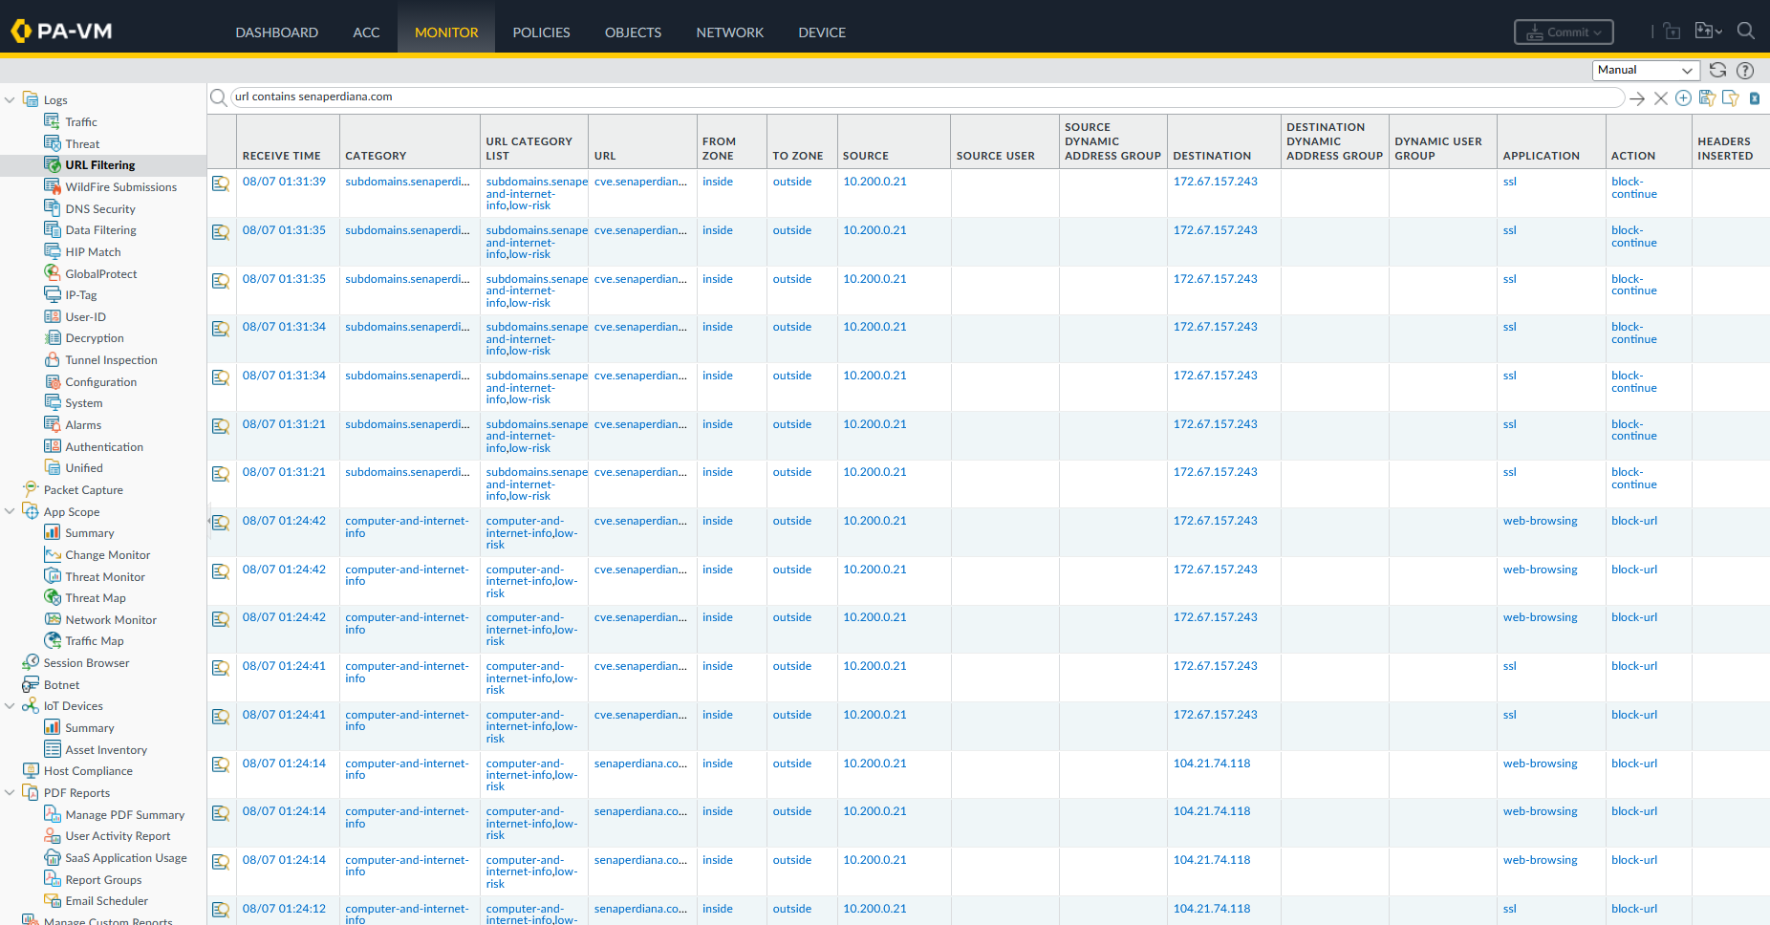Switch to the DASHBOARD tab
Image resolution: width=1770 pixels, height=925 pixels.
click(277, 32)
